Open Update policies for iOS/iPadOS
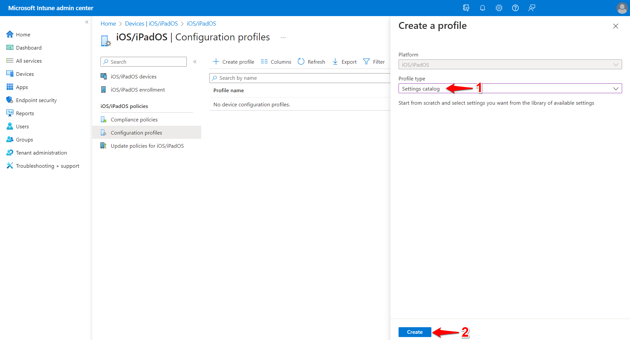 coord(147,146)
